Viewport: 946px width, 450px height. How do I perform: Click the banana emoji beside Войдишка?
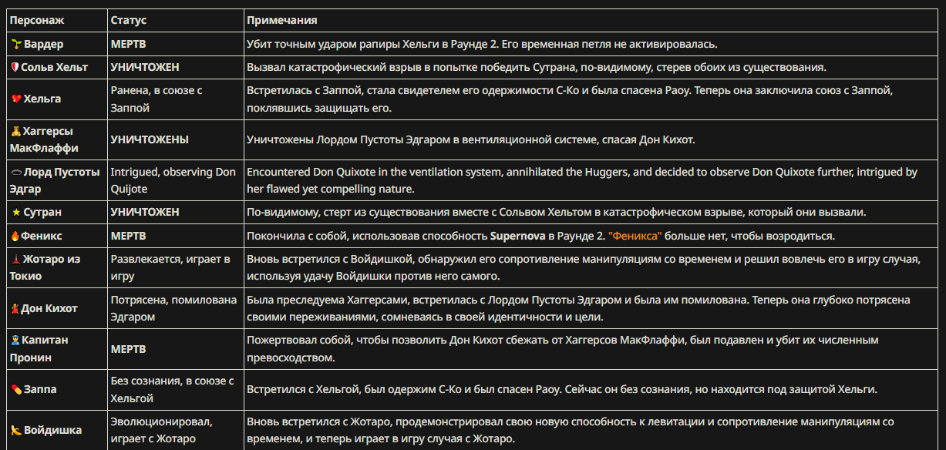(x=15, y=431)
